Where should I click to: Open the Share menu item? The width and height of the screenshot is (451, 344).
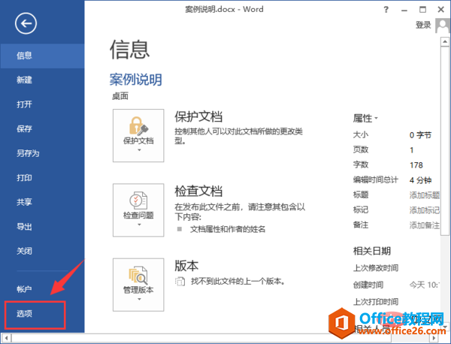click(x=42, y=202)
